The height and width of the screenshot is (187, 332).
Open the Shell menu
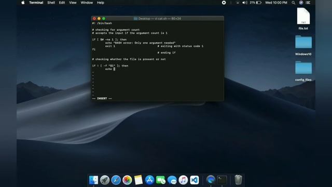[51, 3]
